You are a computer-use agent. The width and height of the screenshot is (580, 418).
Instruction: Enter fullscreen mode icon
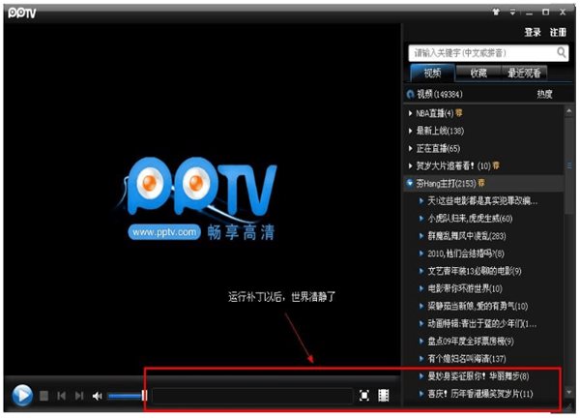(364, 396)
